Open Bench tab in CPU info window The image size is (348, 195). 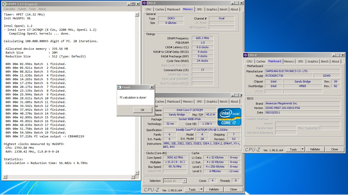tap(224, 102)
